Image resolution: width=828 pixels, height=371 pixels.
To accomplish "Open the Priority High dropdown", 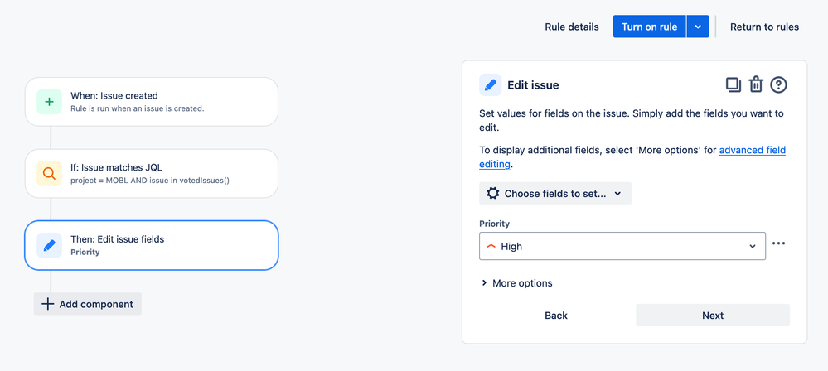I will click(622, 246).
